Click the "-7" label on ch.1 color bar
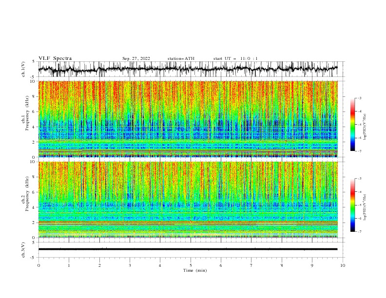 [x=360, y=151]
